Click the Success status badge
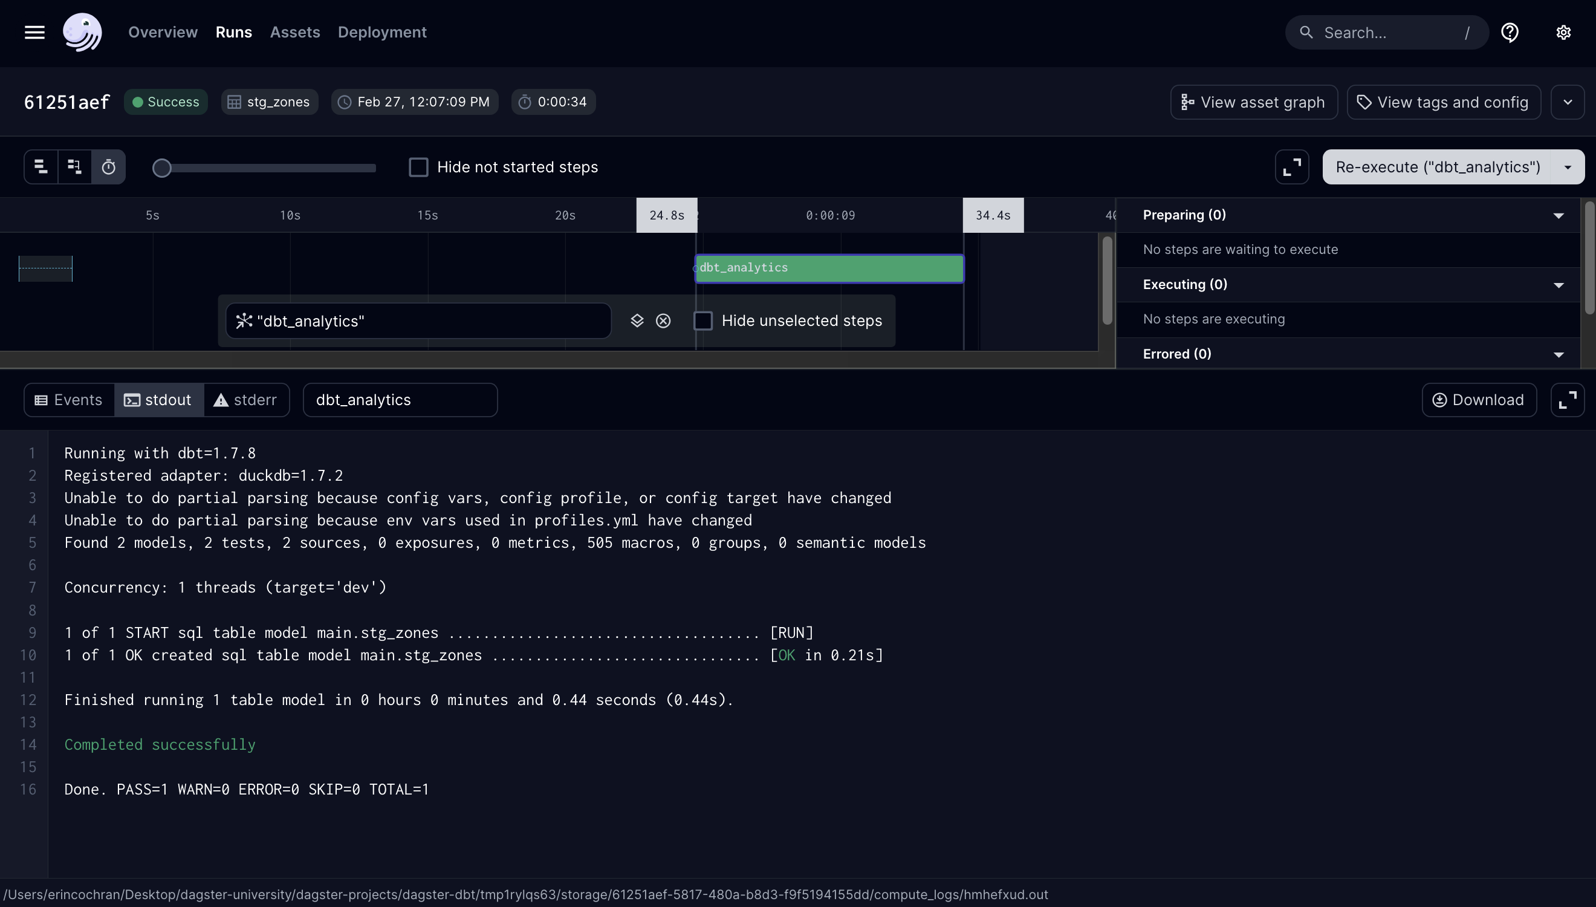The width and height of the screenshot is (1596, 907). pos(166,102)
